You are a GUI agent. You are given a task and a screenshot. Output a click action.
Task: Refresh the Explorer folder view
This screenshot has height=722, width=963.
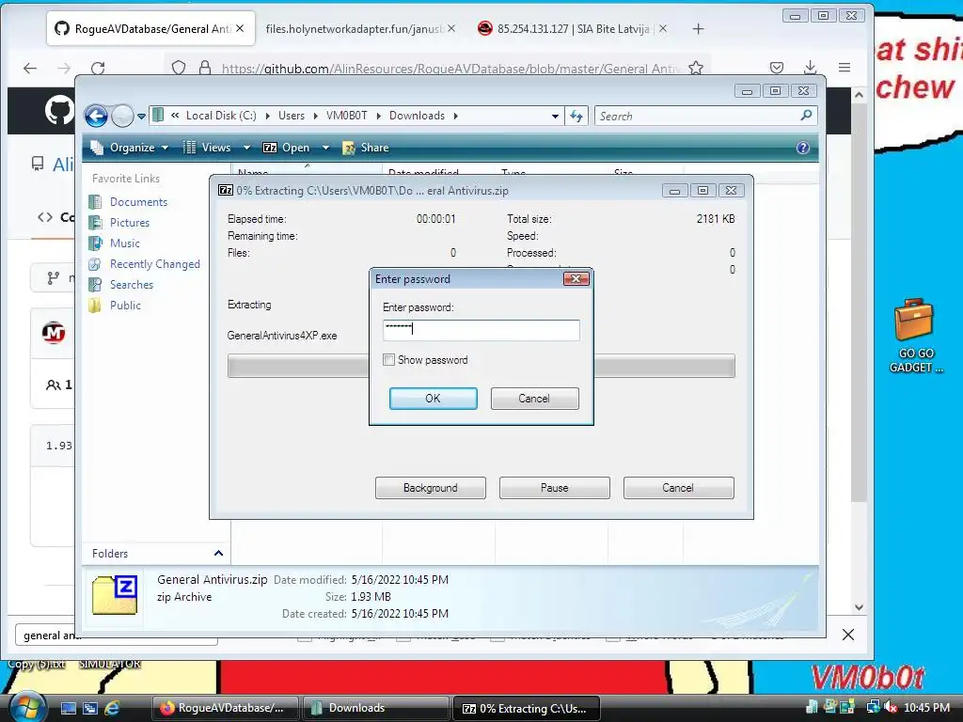576,116
